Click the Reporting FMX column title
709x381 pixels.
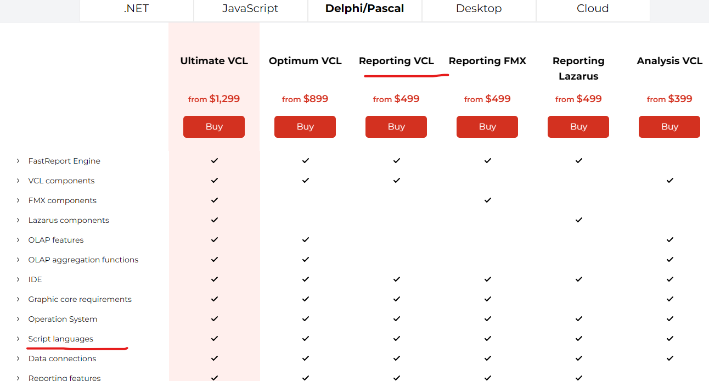(x=487, y=61)
